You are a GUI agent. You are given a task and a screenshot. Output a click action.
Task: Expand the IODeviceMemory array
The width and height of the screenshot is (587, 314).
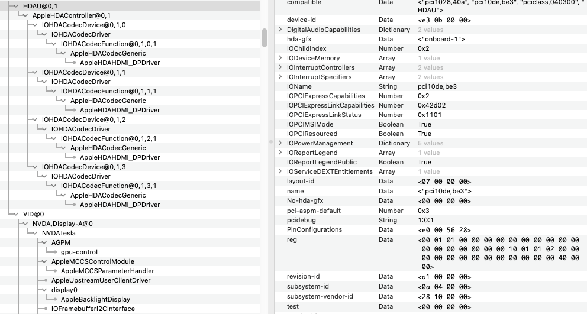click(280, 57)
